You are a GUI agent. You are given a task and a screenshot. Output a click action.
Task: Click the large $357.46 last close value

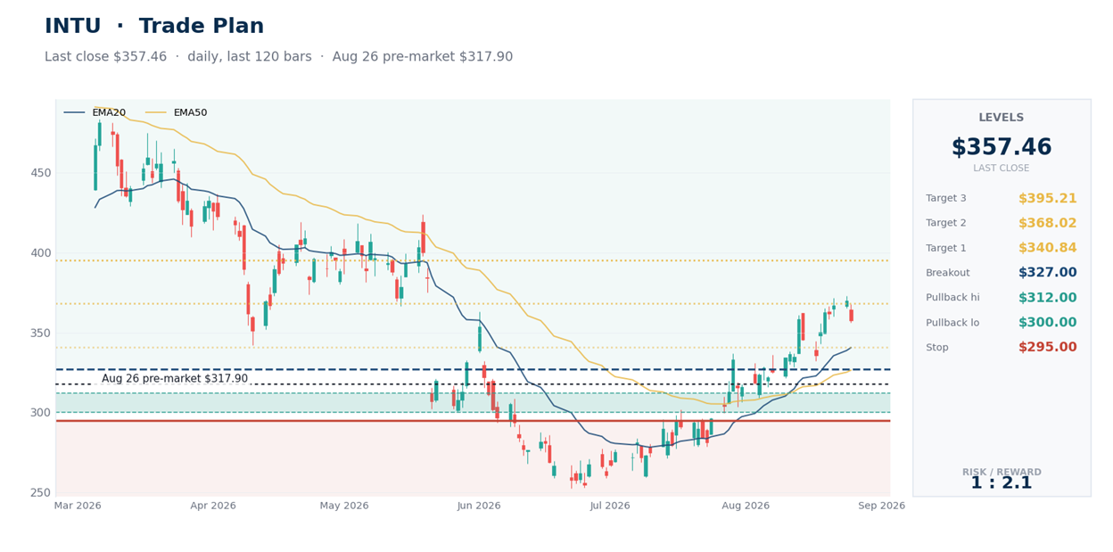[1002, 148]
